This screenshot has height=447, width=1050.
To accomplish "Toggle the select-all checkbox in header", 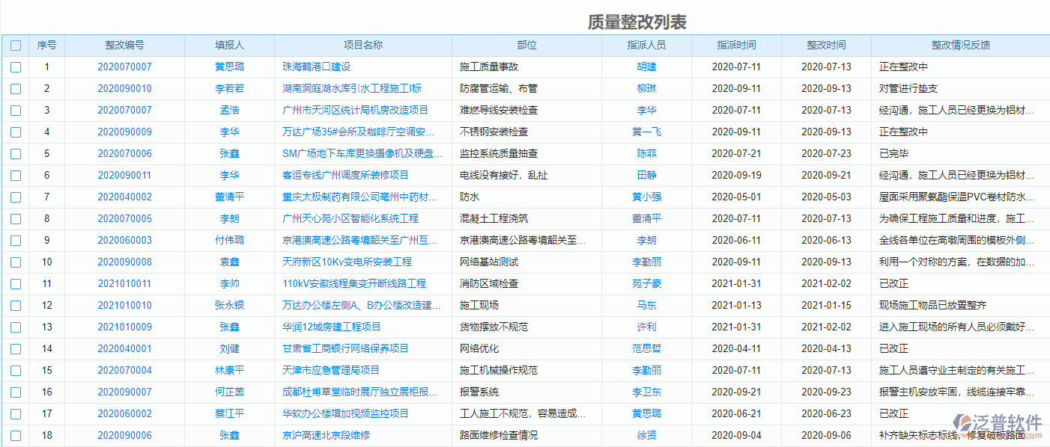I will tap(16, 45).
